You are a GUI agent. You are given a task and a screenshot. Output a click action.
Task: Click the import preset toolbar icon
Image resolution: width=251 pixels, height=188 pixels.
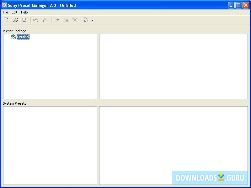tap(56, 20)
